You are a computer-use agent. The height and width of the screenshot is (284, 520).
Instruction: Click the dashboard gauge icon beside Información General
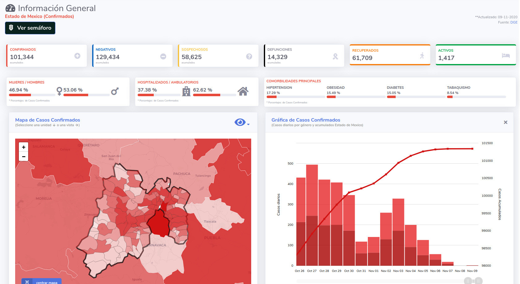click(10, 8)
